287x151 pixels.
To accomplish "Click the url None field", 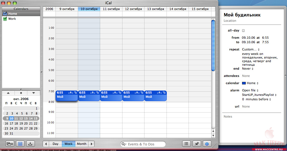I will 246,107.
